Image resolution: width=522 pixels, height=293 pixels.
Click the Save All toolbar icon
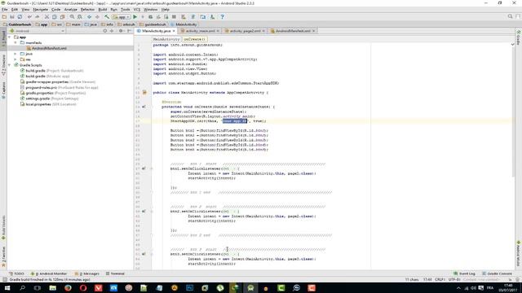tap(12, 16)
